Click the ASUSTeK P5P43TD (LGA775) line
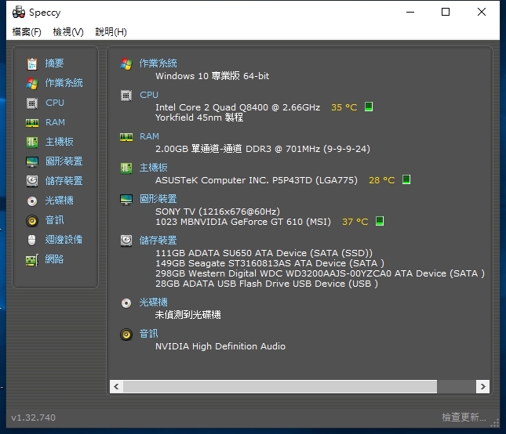The width and height of the screenshot is (506, 434). [x=257, y=180]
